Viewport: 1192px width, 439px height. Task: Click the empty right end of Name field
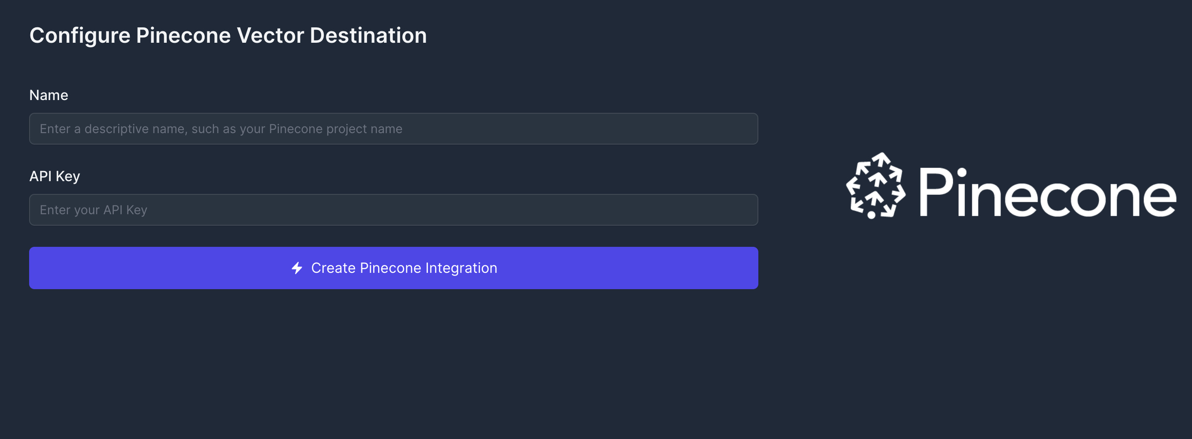tap(722, 129)
